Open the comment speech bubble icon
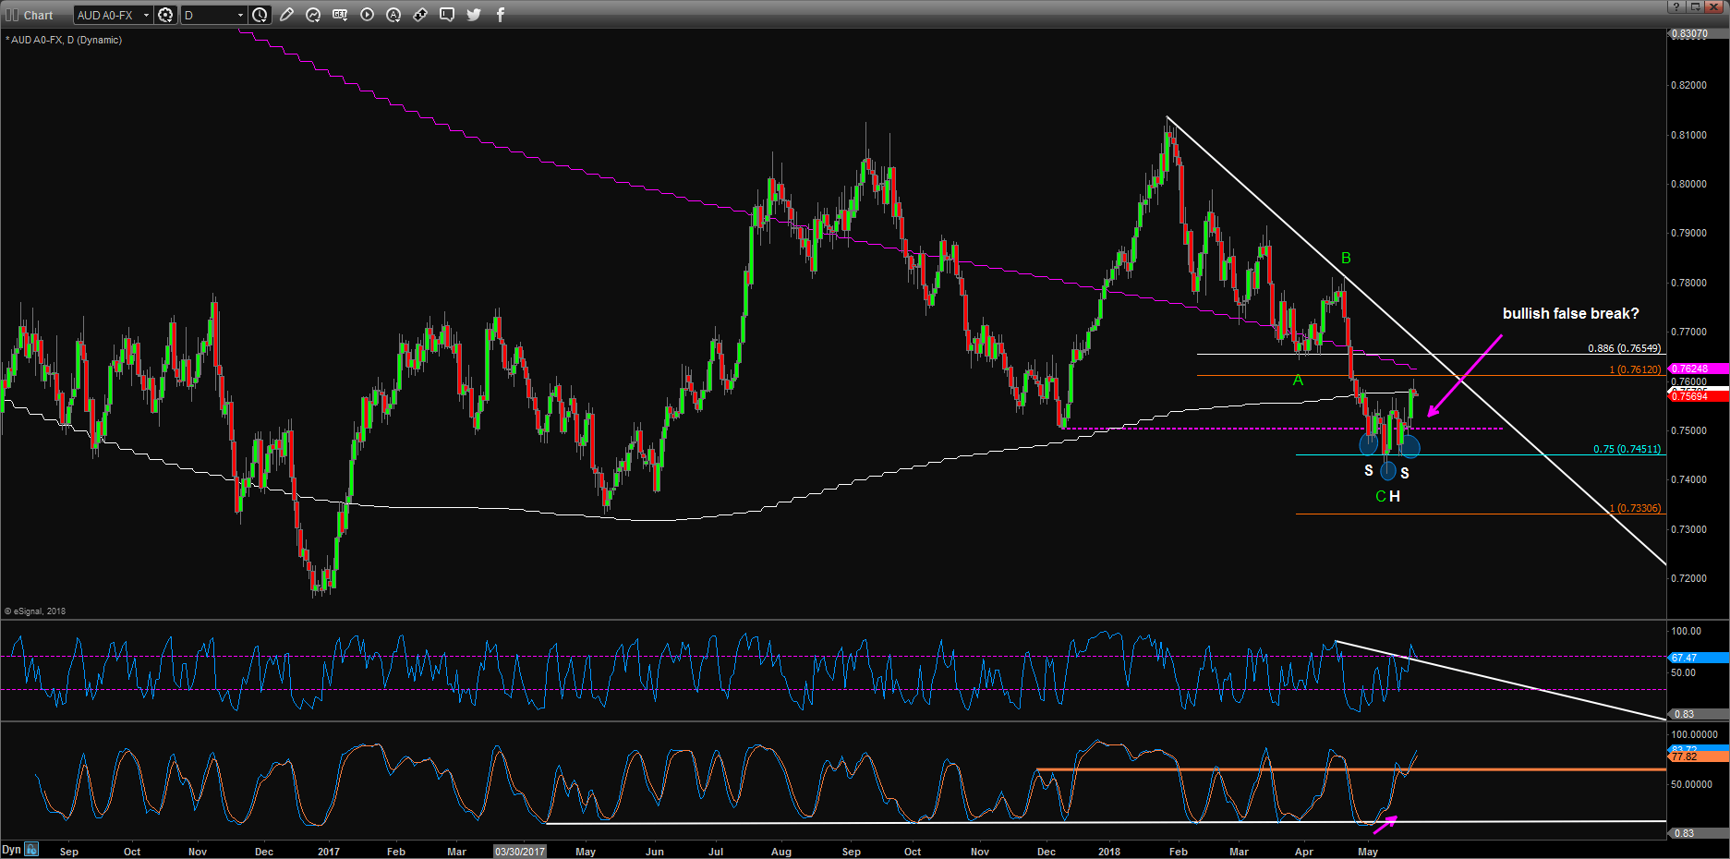The width and height of the screenshot is (1730, 859). [x=447, y=15]
